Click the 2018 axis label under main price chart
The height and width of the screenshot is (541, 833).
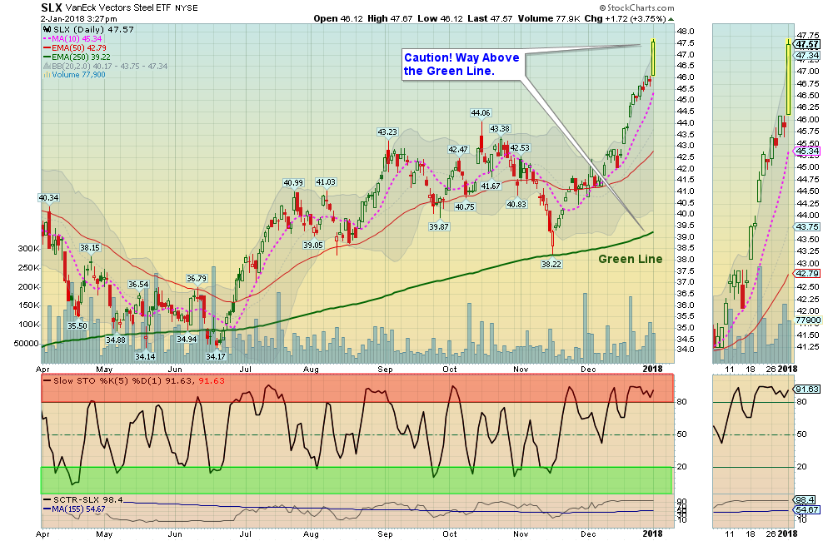coord(653,369)
